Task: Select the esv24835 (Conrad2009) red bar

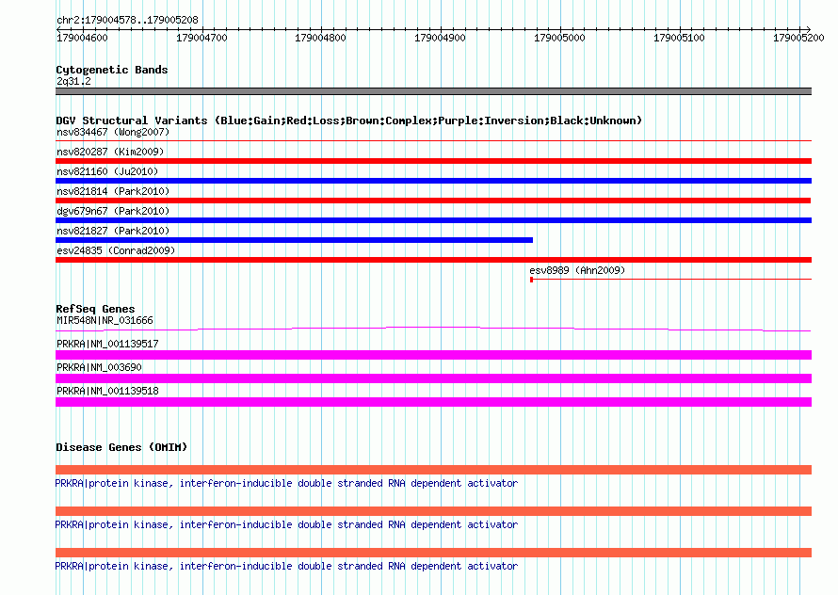Action: (433, 260)
